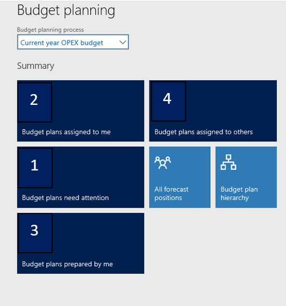Select the Current year OPEX budget text

[62, 42]
